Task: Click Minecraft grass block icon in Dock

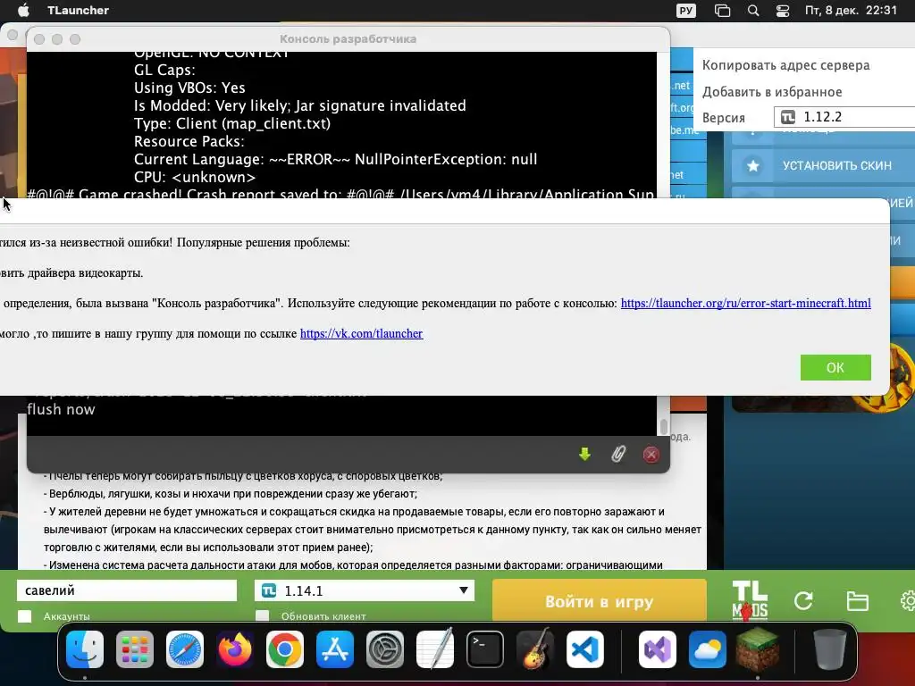Action: pyautogui.click(x=758, y=648)
